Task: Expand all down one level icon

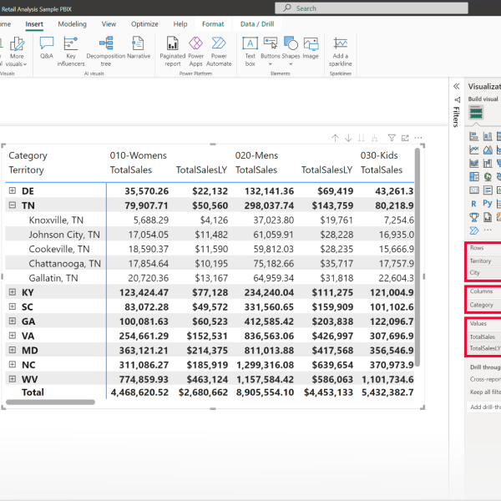Action: click(x=374, y=138)
